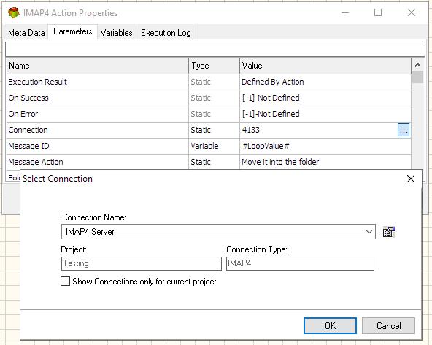The height and width of the screenshot is (345, 432).
Task: Click the Static type cell for On Success
Action: coord(214,98)
